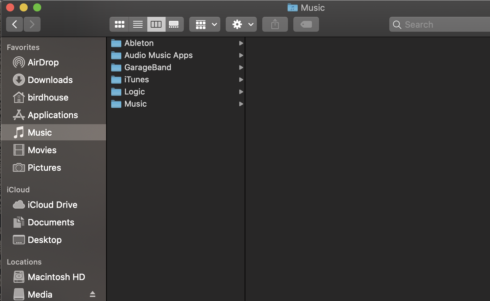Select the Logic folder
Viewport: 490px width, 301px height.
176,92
